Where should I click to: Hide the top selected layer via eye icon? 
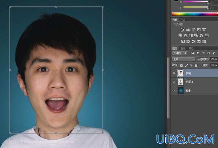(x=174, y=73)
